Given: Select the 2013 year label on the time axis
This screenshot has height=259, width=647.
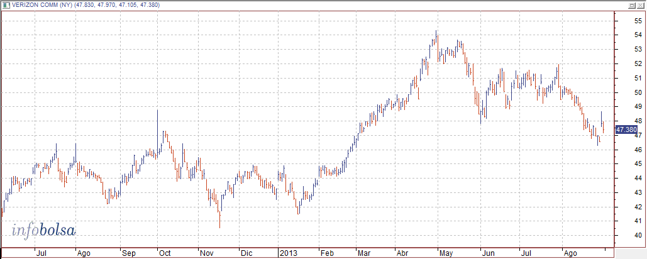Looking at the screenshot, I should (289, 253).
